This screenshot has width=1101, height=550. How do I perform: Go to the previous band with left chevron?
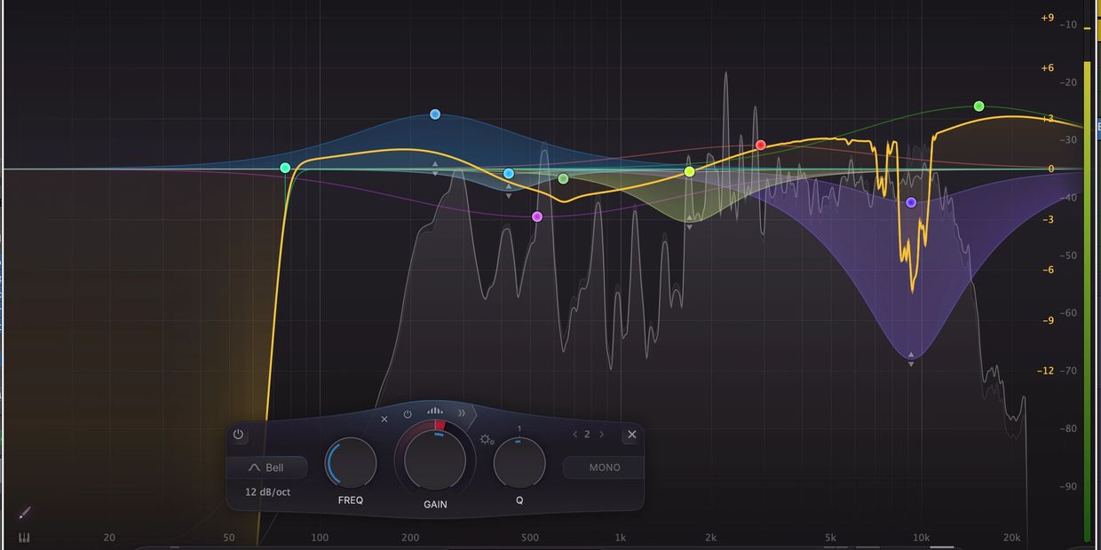(x=574, y=435)
